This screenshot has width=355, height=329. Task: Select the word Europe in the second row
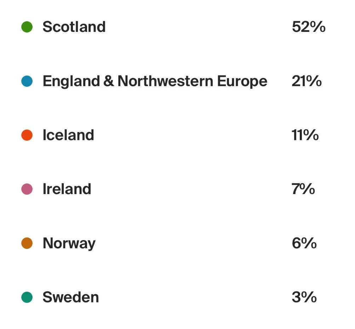(242, 82)
